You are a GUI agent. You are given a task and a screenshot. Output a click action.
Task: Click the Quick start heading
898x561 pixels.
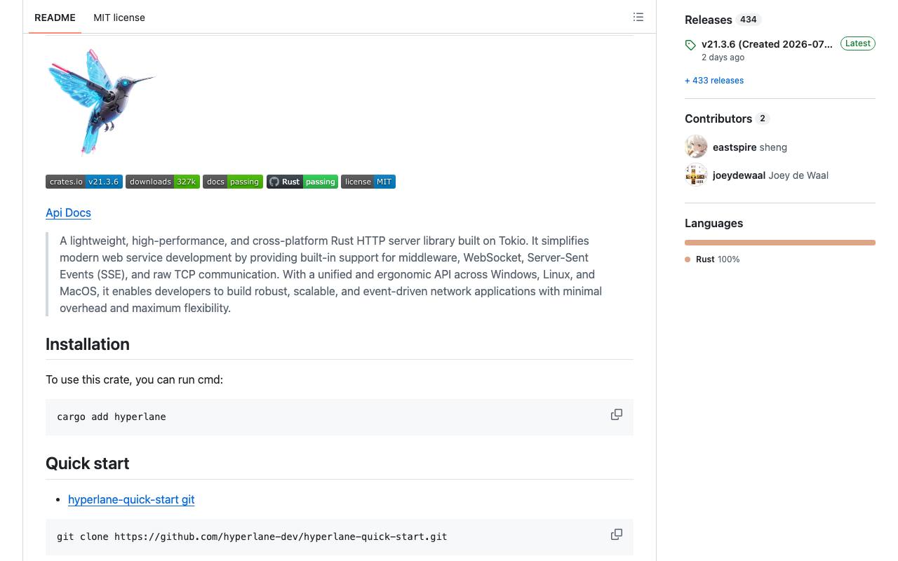point(88,464)
